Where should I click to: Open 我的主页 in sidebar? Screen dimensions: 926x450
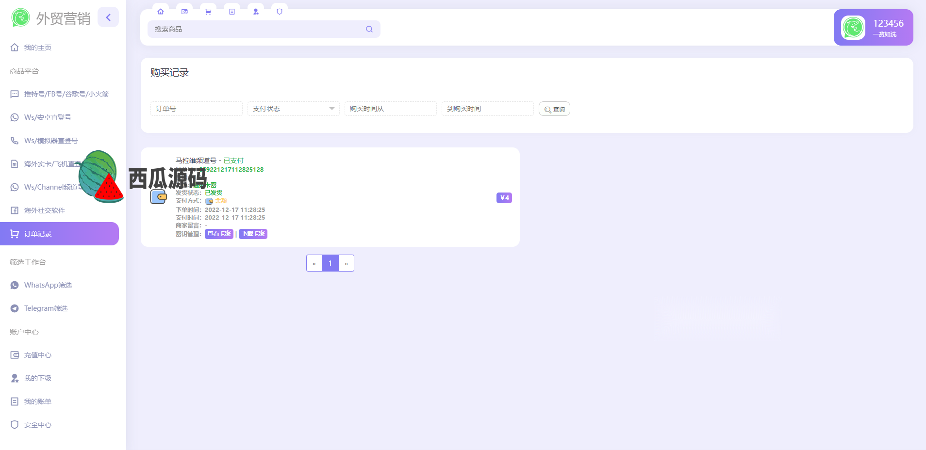(59, 48)
